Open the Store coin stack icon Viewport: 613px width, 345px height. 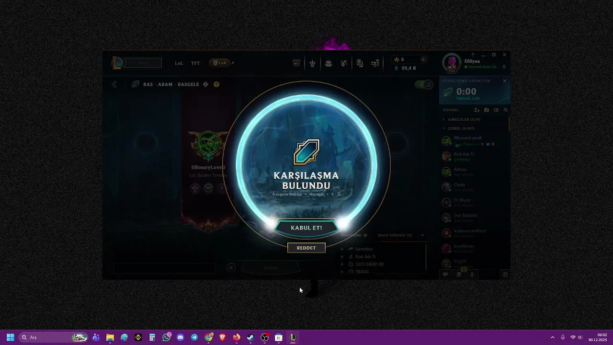[375, 63]
